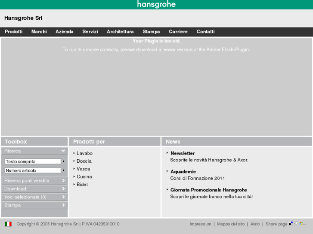
Task: Click 'Corsi di Formazione 2011' text
Action: (198, 178)
